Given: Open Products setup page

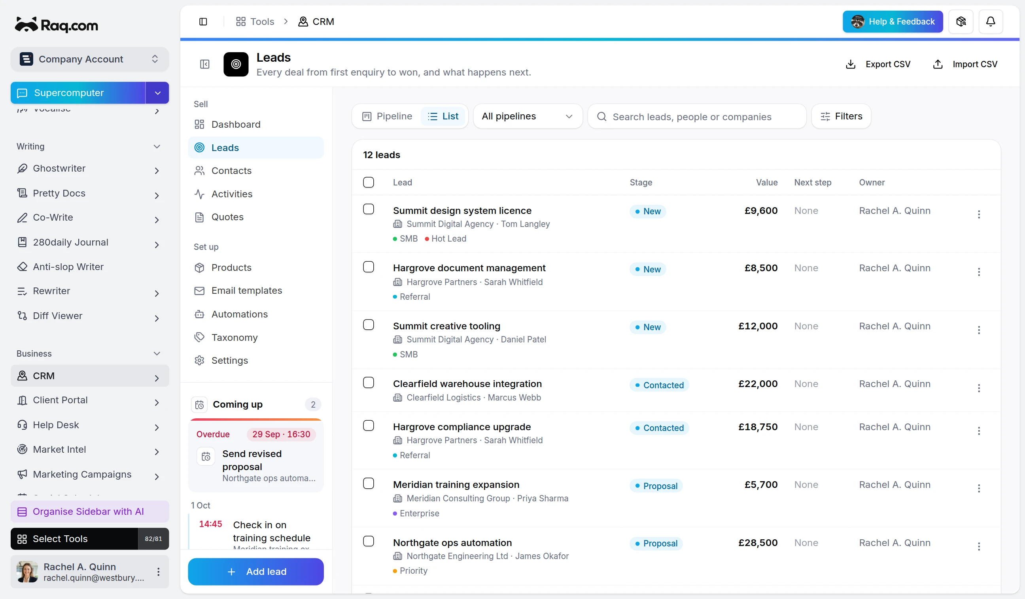Looking at the screenshot, I should coord(256,268).
